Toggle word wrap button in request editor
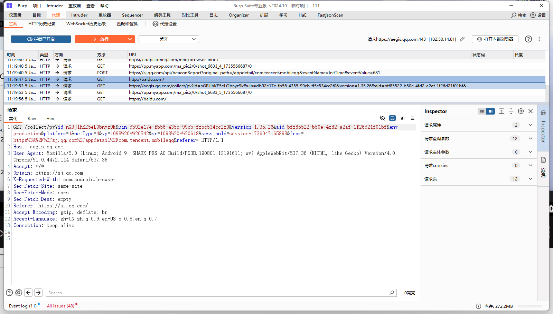 tap(392, 118)
